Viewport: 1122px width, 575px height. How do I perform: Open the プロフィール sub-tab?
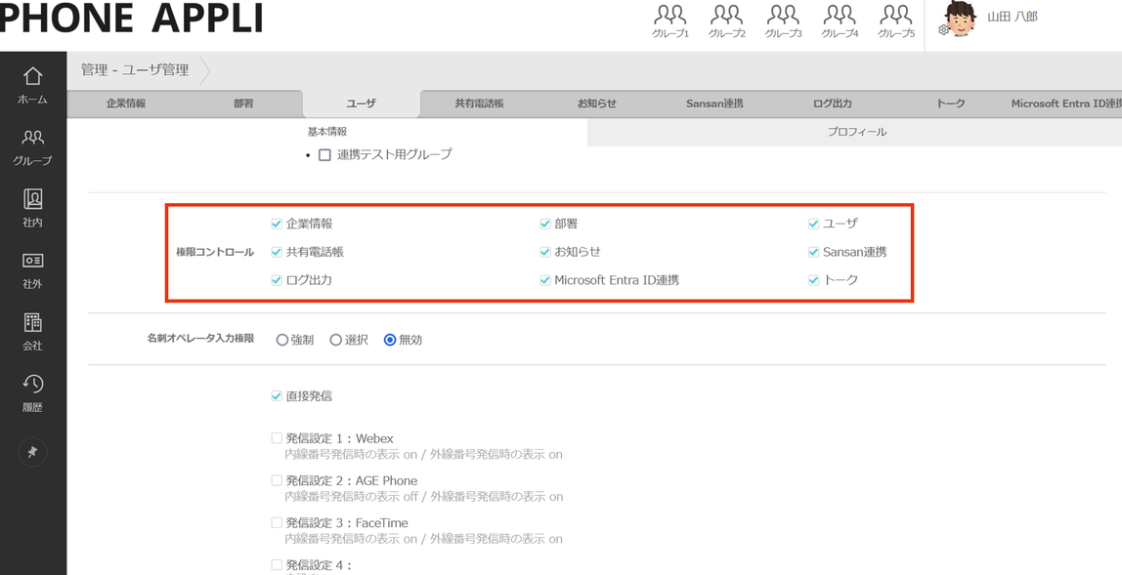pyautogui.click(x=856, y=132)
